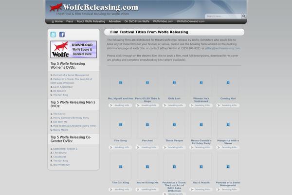
Task: Open booking info for Women He's Undressed
Action: [x=201, y=105]
